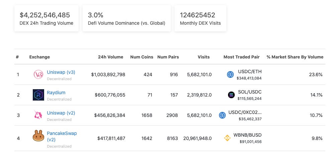Open the Uniswap (v2) exchange link

coord(61,113)
